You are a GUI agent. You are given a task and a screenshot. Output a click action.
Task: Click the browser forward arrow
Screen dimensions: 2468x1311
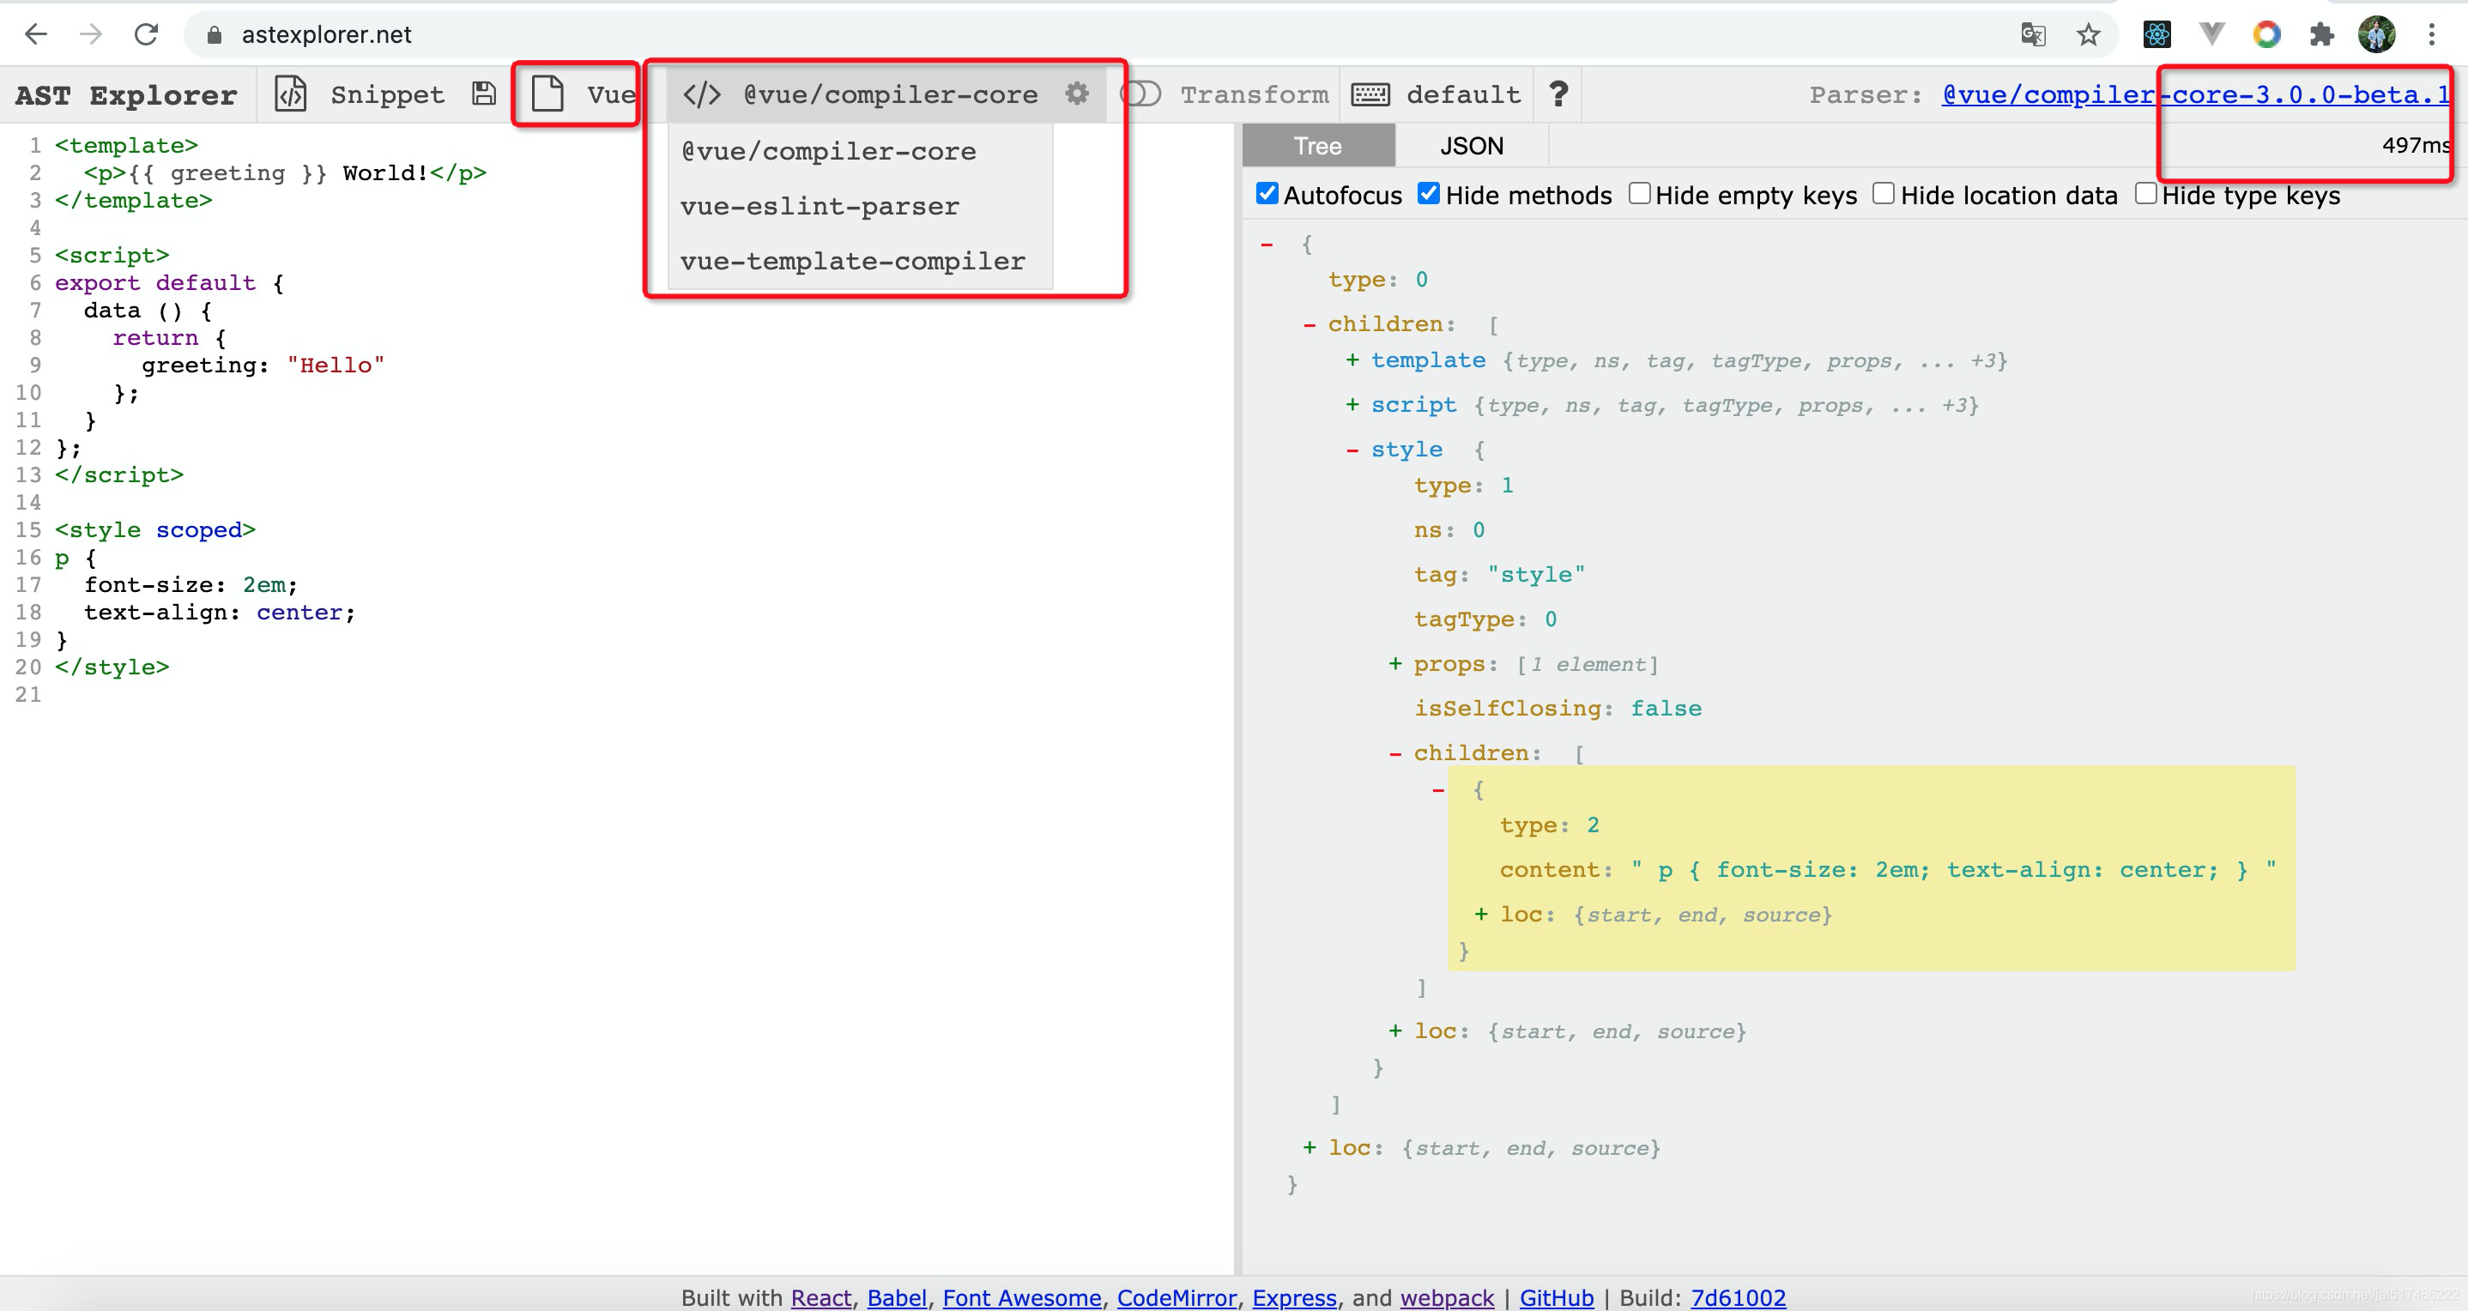point(91,34)
